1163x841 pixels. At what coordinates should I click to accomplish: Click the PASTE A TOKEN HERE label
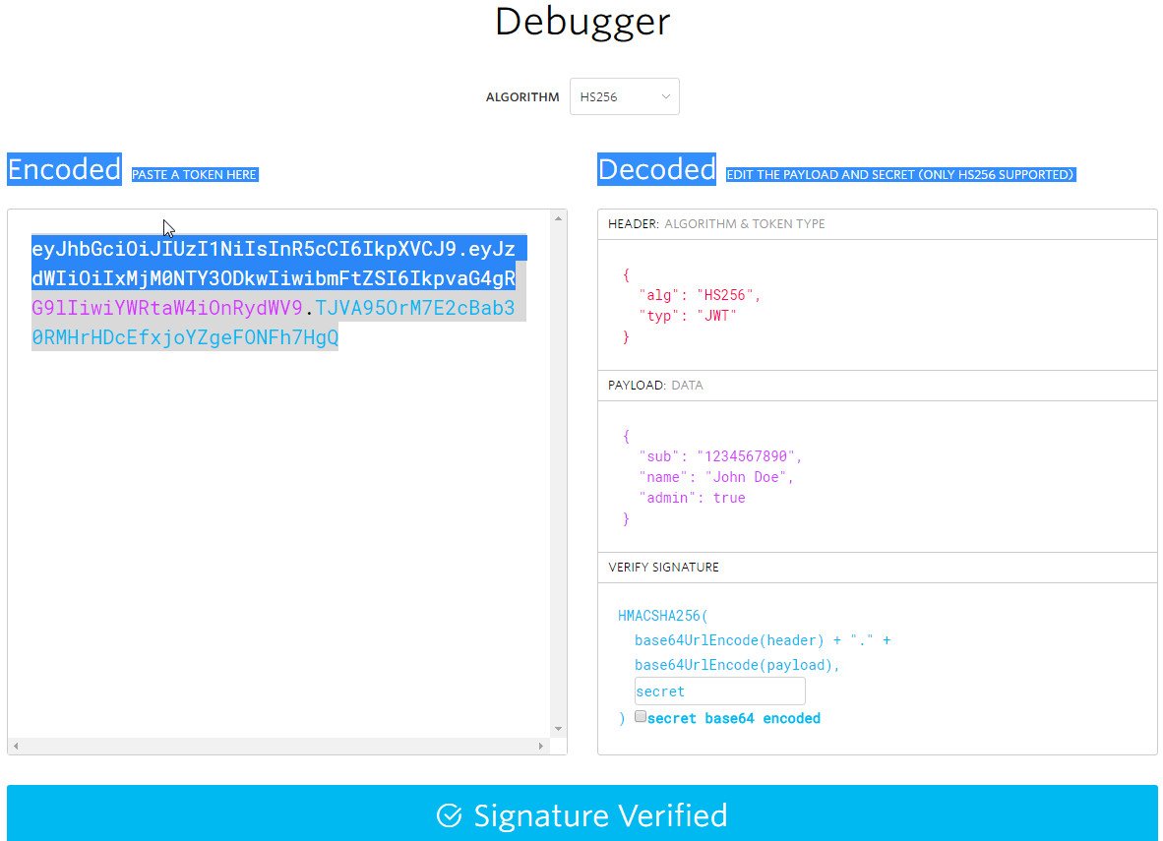pyautogui.click(x=195, y=175)
